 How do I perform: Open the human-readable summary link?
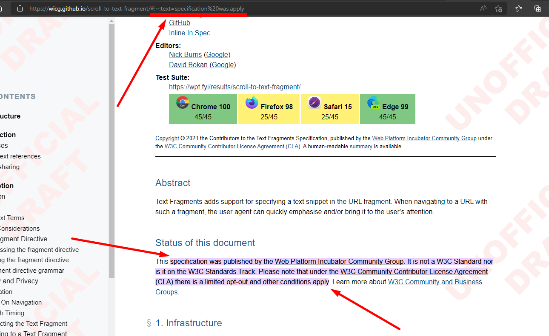pos(360,146)
